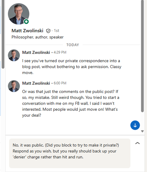Click the 'Philosopher, author, speaker' headline
This screenshot has width=147, height=172.
click(x=38, y=37)
